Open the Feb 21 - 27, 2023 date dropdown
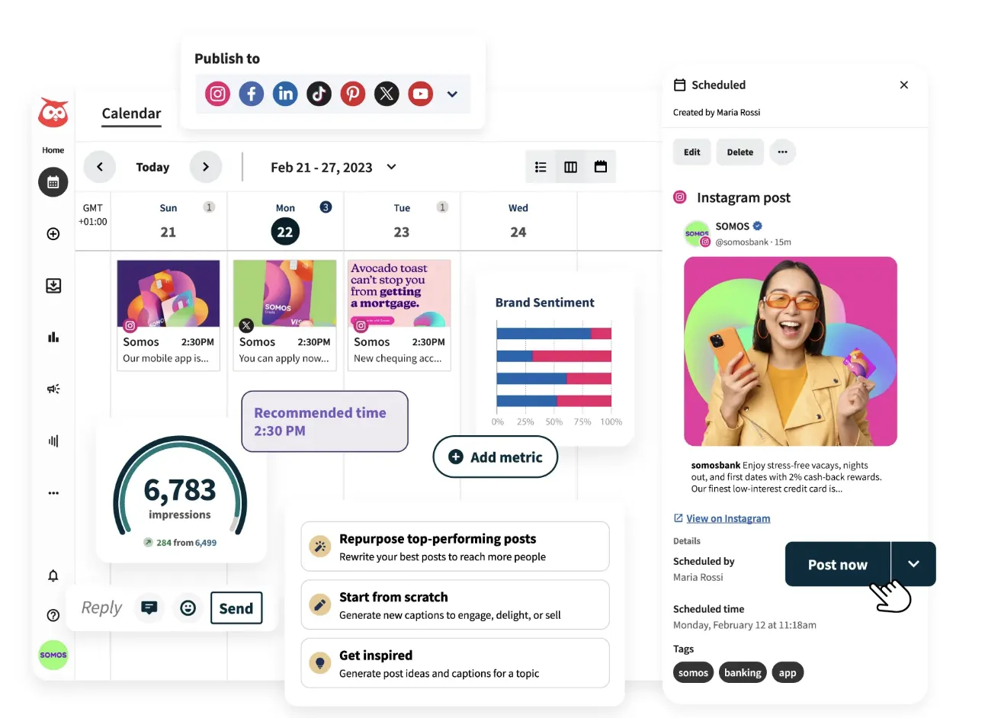Screen dimensions: 985x718 [333, 168]
